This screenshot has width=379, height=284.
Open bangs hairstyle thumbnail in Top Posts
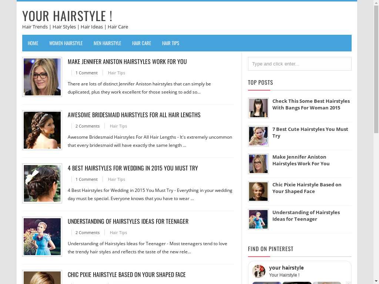(258, 108)
